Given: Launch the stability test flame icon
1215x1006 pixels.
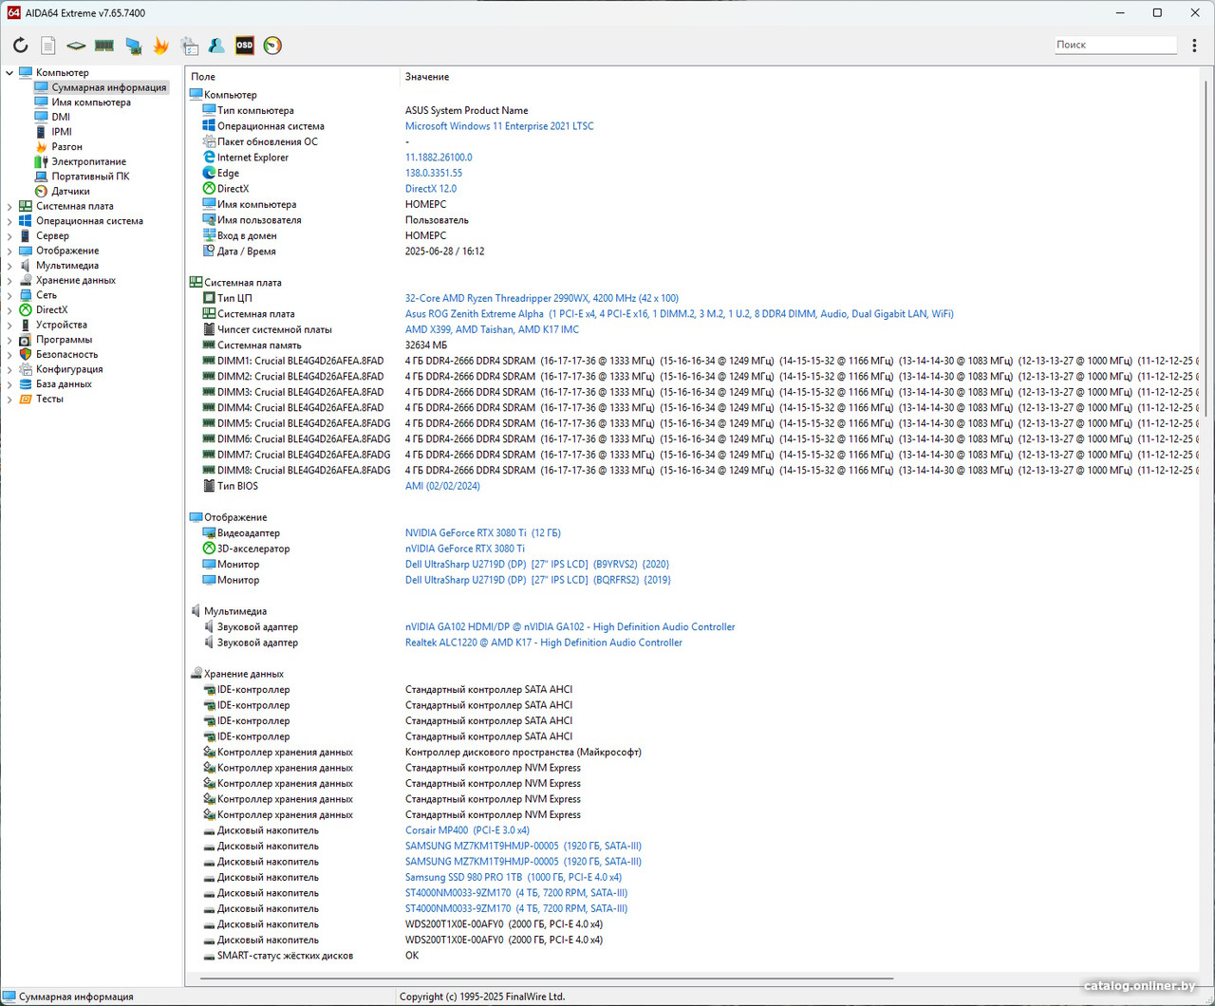Looking at the screenshot, I should tap(161, 46).
